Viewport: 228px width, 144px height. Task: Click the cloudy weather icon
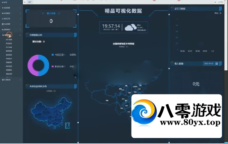pos(131,27)
